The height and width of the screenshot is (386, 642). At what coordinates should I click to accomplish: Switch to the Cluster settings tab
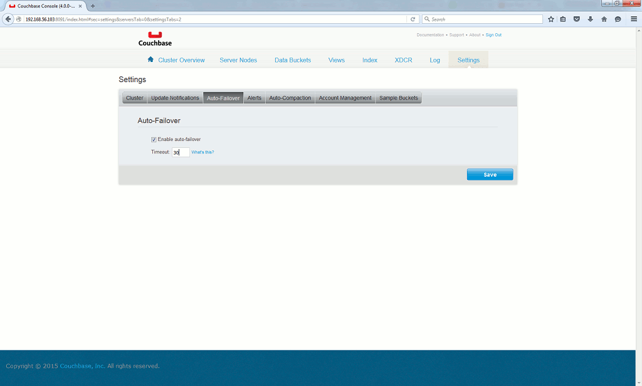(x=135, y=98)
